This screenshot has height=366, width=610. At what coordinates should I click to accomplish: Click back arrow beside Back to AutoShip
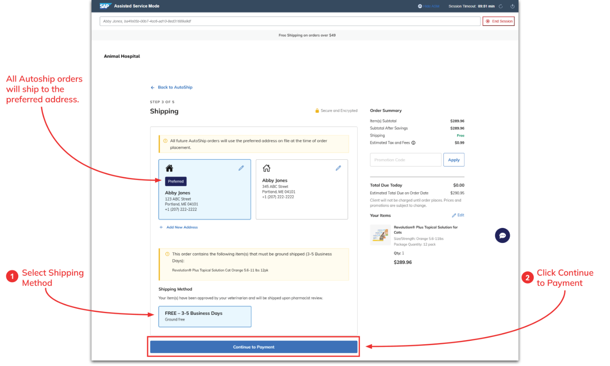click(153, 87)
